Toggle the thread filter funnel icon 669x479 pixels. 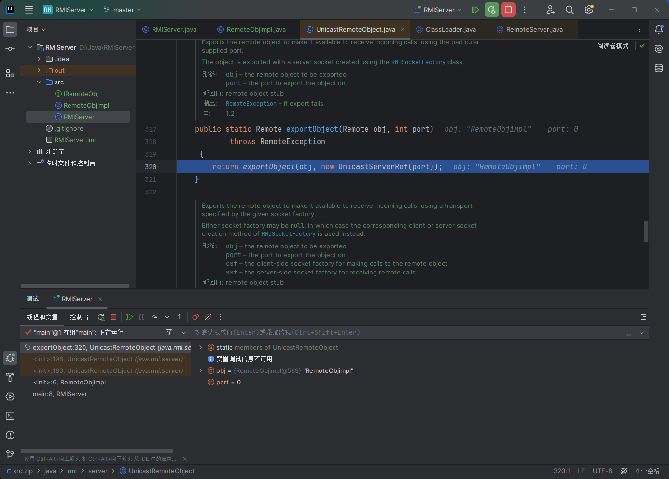169,332
